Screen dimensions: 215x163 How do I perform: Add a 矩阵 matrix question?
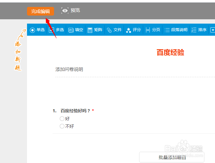click(95, 30)
